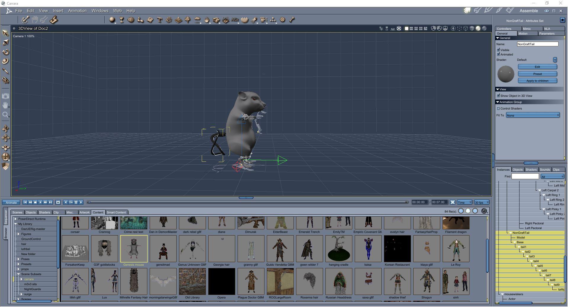568x307 pixels.
Task: Insert a bone with the bone tool
Action: click(292, 20)
